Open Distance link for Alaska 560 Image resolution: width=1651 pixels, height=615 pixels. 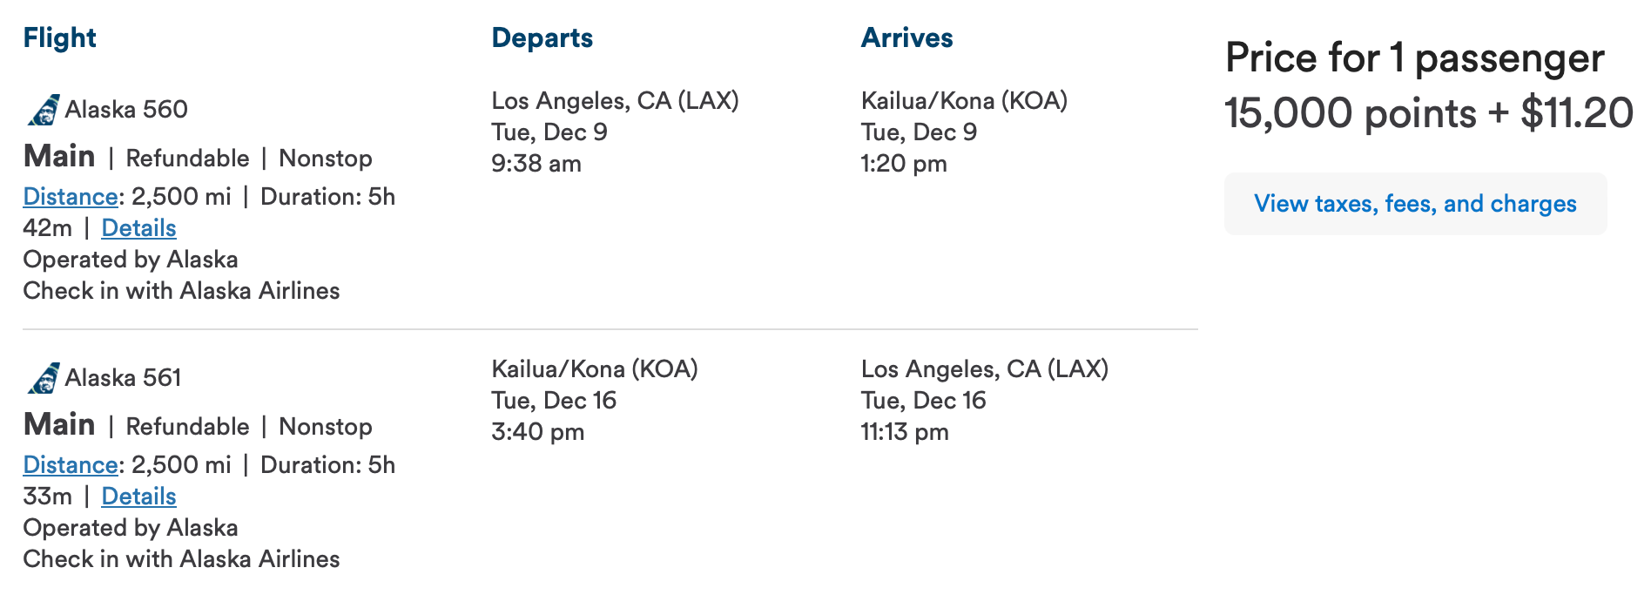(x=71, y=197)
